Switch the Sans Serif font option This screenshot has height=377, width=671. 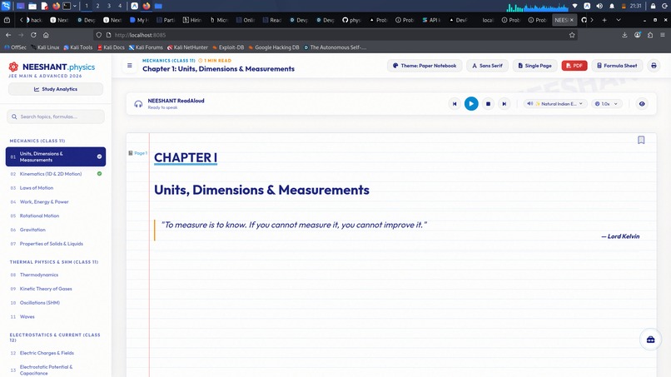pos(487,66)
